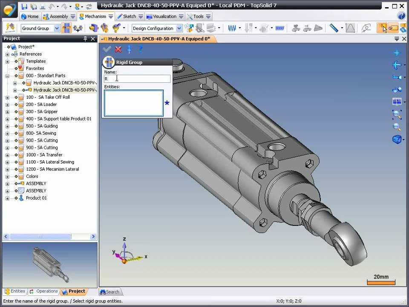This screenshot has width=409, height=307.
Task: Click the Rigid Group tool icon in ribbon
Action: point(66,28)
